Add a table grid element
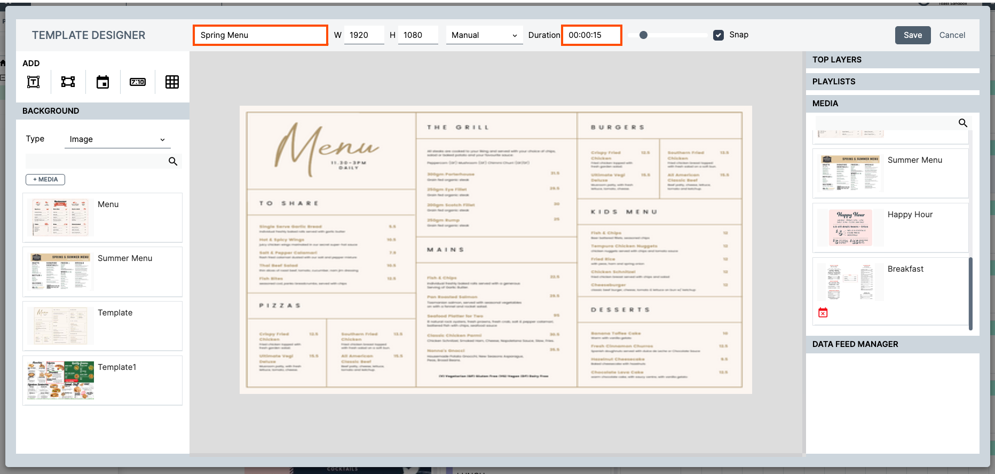995x474 pixels. [172, 82]
